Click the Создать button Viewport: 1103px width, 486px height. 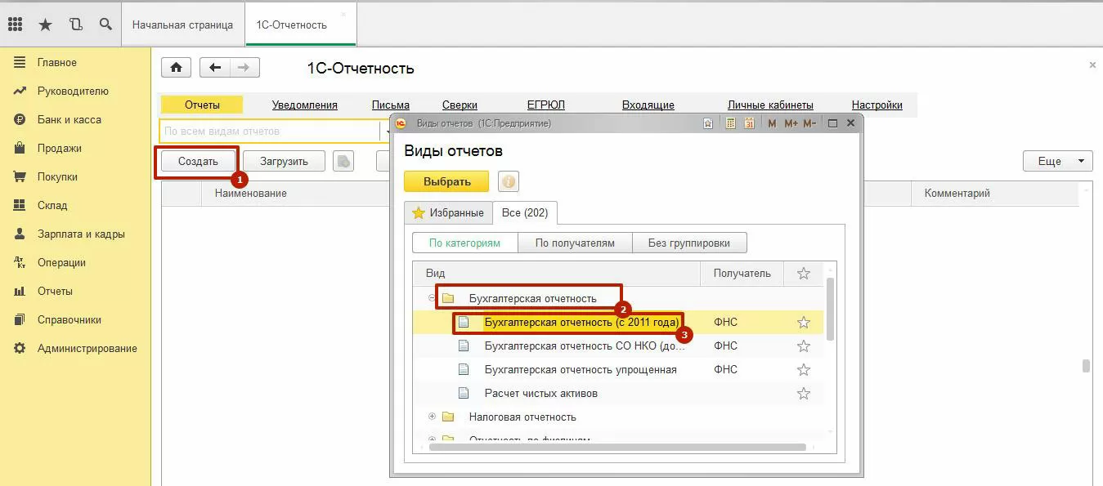(x=198, y=161)
